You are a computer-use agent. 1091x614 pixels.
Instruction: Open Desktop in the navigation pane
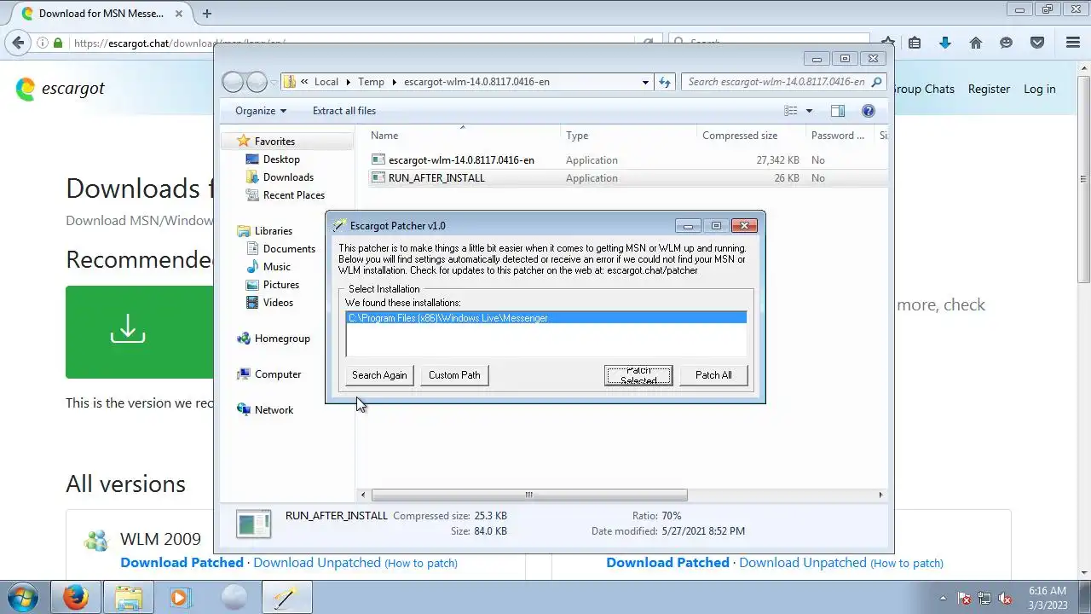(x=281, y=159)
